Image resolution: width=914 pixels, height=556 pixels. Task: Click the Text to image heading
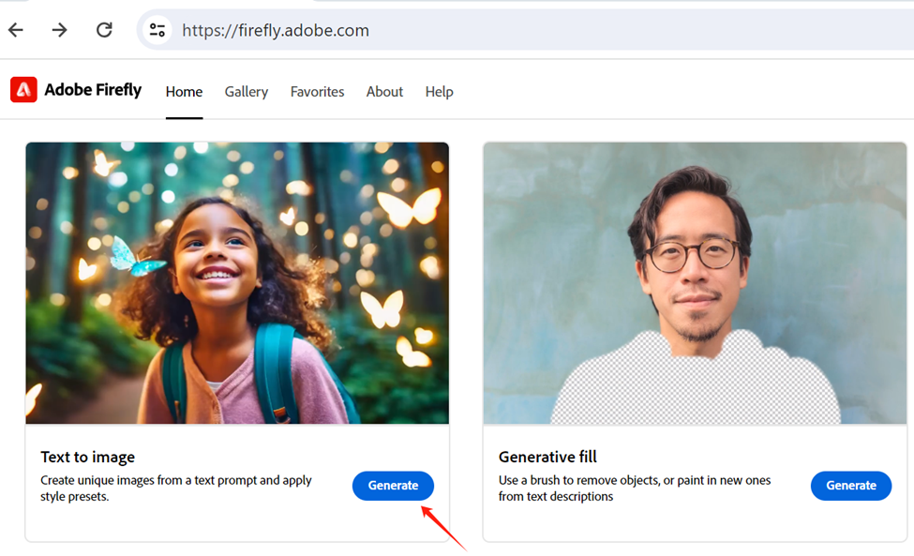tap(87, 457)
